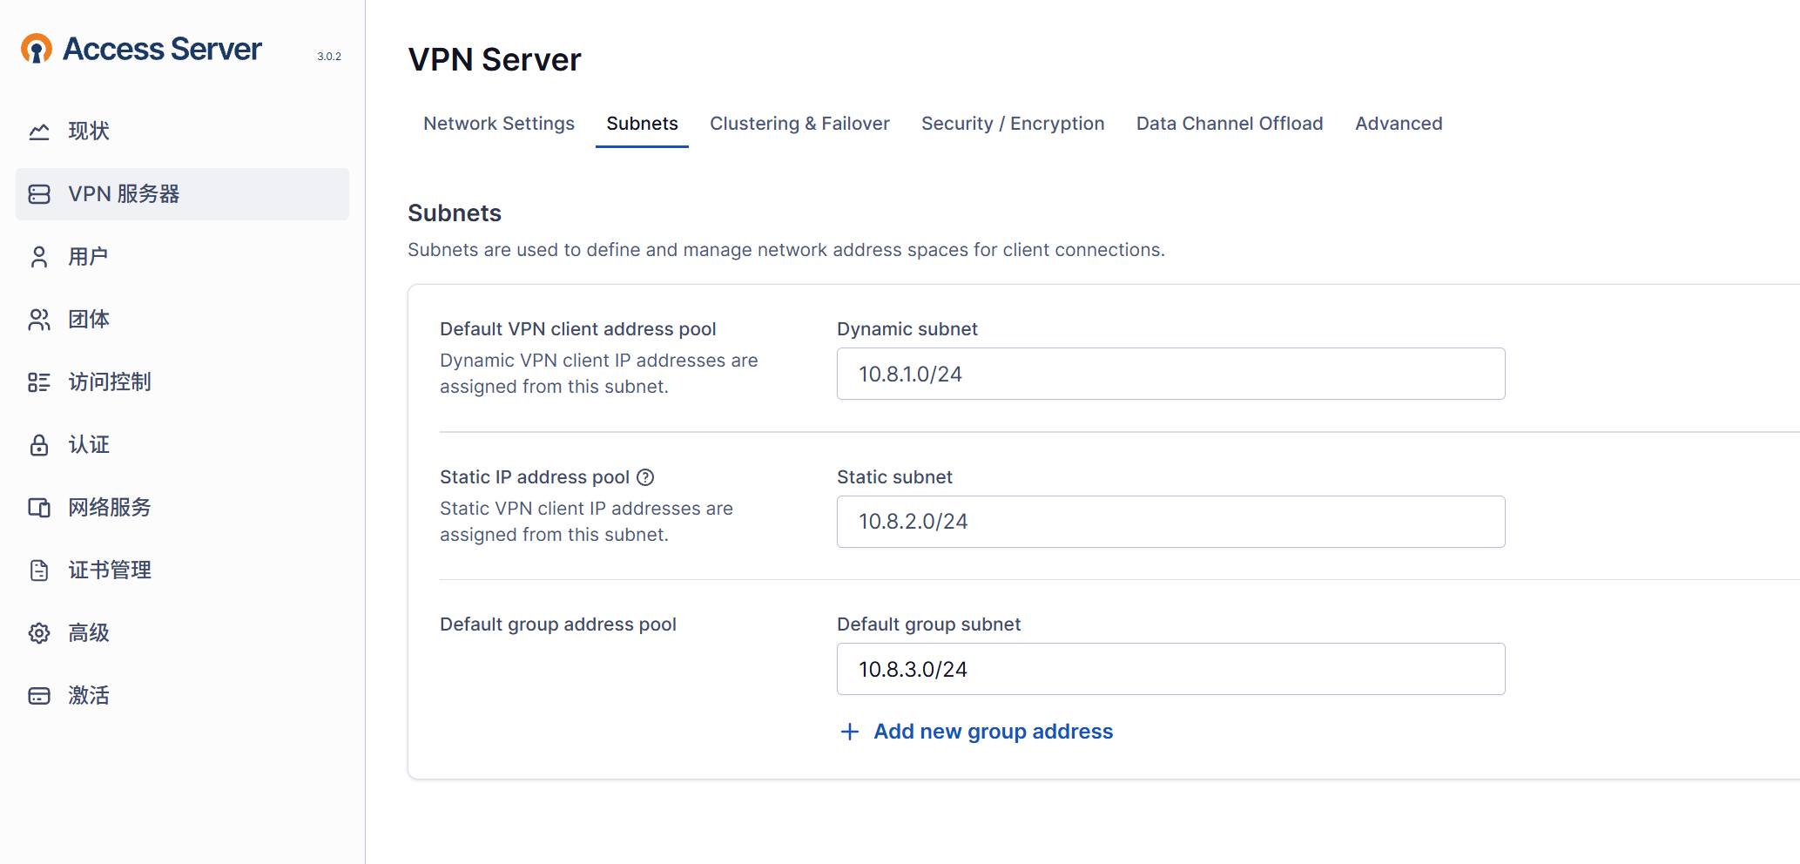Open the Advanced tab
Screen dimensions: 1800x864
(x=1399, y=124)
